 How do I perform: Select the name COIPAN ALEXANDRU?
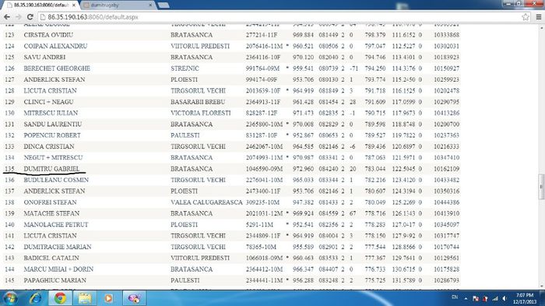[x=55, y=46]
